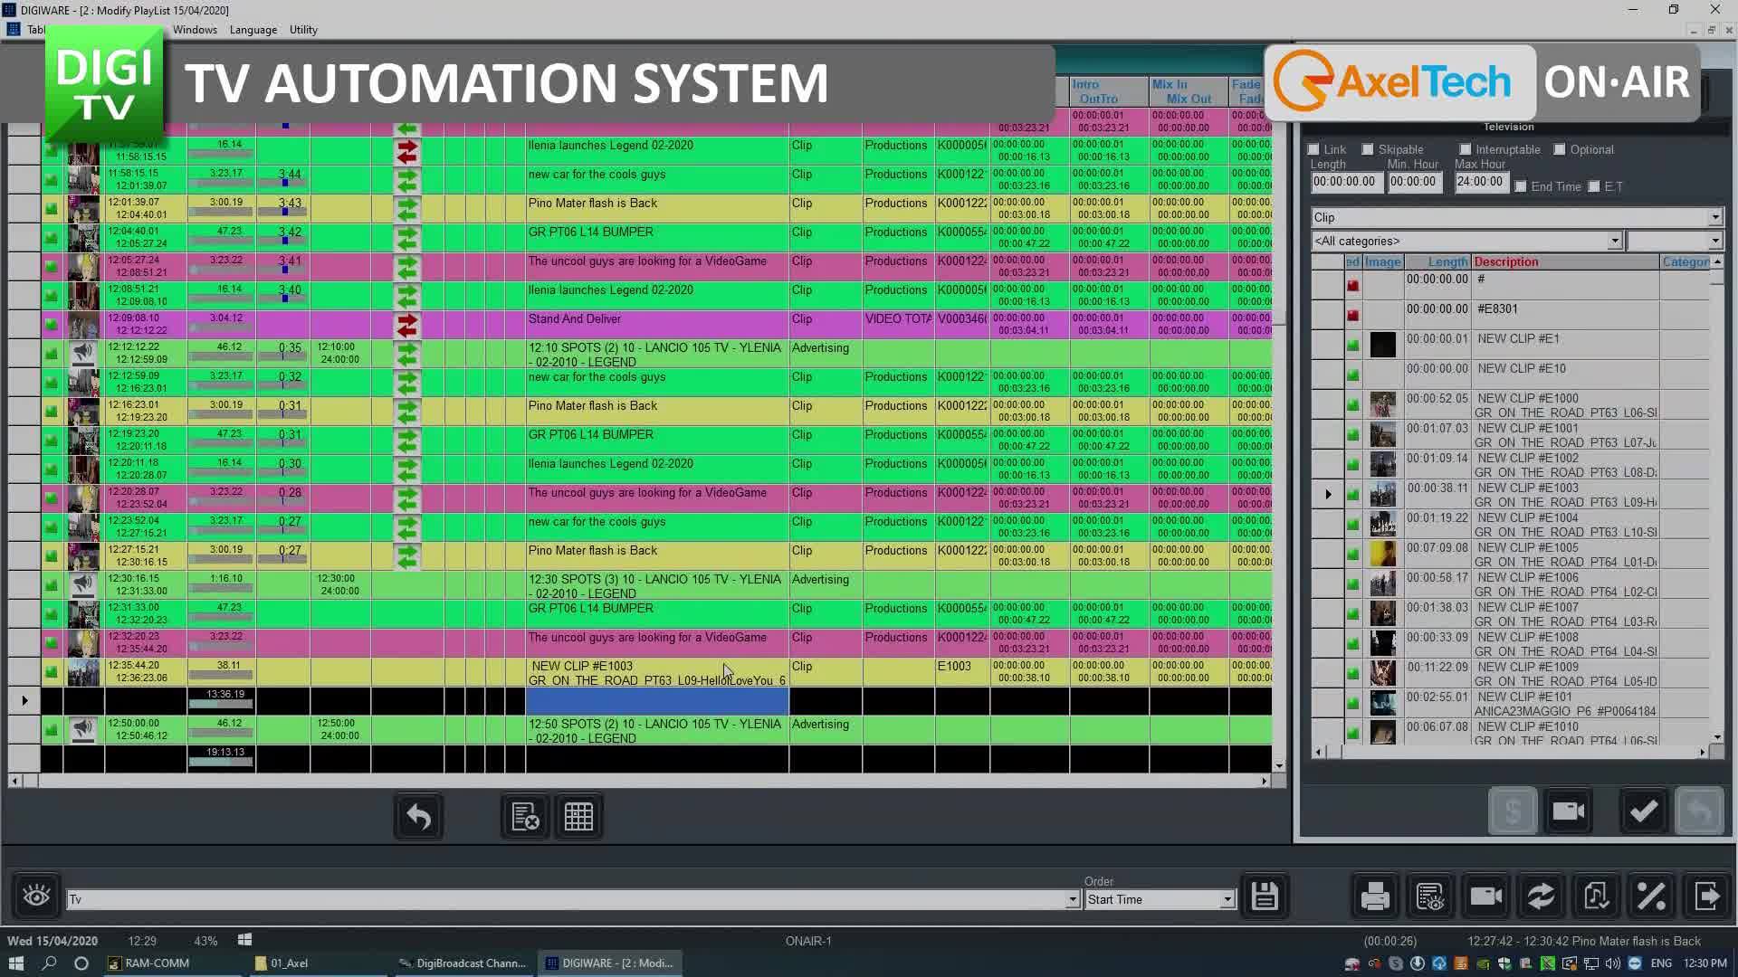This screenshot has height=977, width=1738.
Task: Sort clips by Length column header
Action: [1437, 262]
